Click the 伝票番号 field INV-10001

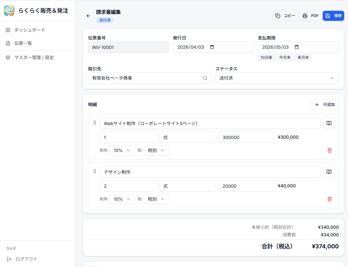click(129, 47)
